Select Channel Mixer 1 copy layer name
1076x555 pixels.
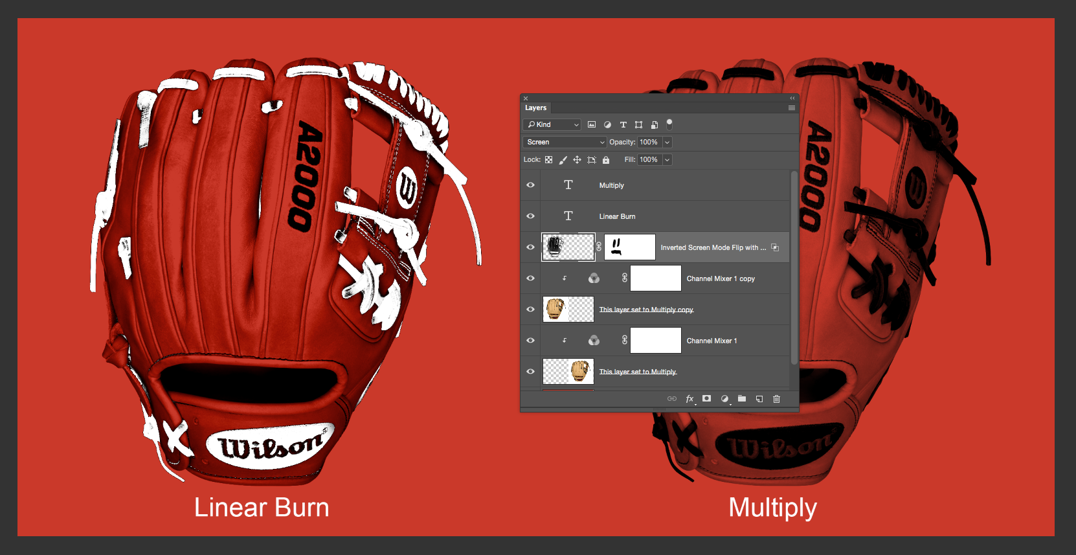click(721, 278)
